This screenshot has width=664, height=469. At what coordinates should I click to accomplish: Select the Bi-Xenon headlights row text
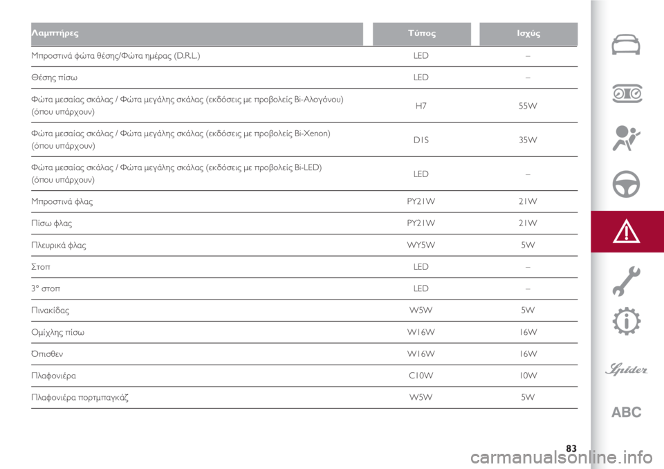[x=181, y=140]
